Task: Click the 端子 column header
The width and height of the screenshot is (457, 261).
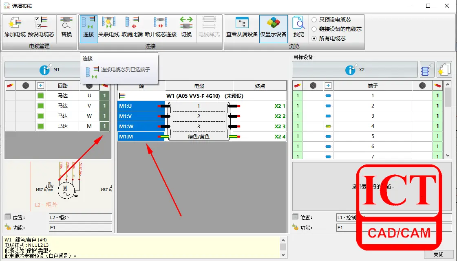Action: pyautogui.click(x=373, y=86)
